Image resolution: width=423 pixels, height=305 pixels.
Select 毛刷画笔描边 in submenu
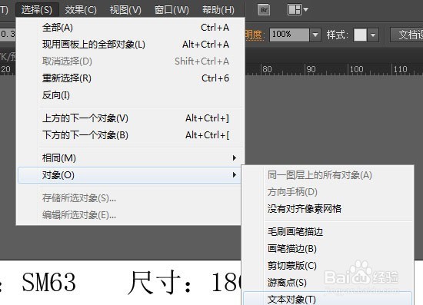point(328,232)
